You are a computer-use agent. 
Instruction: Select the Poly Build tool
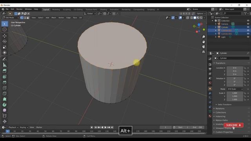pos(5,99)
